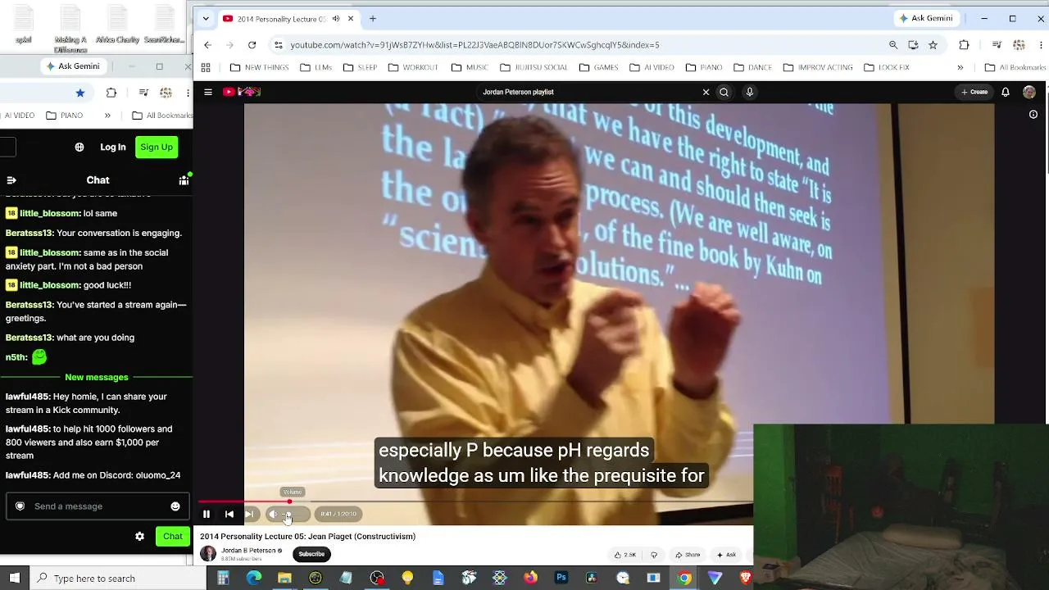
Task: Go back in the YouTube browser window
Action: pyautogui.click(x=207, y=45)
